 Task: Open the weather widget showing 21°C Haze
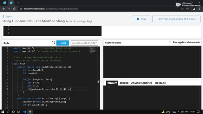point(169,112)
